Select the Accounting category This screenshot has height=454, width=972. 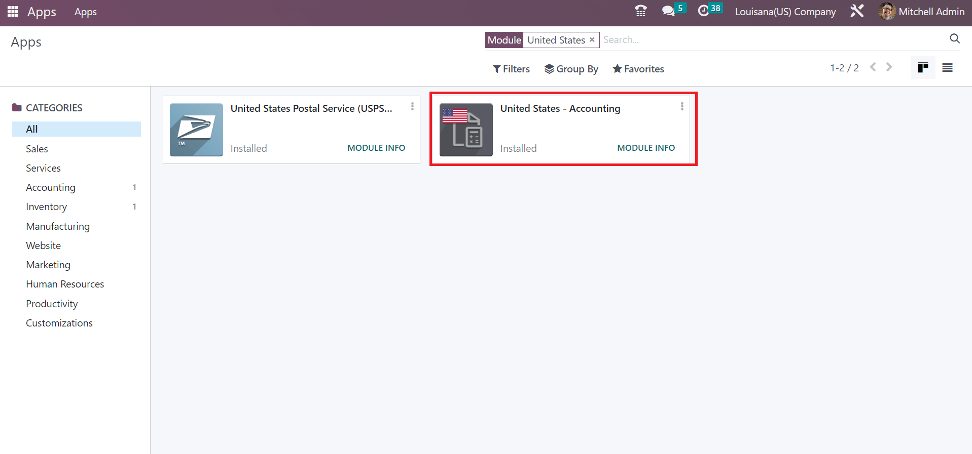[x=77, y=187]
